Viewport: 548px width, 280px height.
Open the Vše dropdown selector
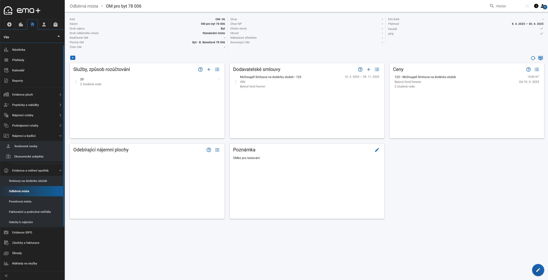point(31,37)
